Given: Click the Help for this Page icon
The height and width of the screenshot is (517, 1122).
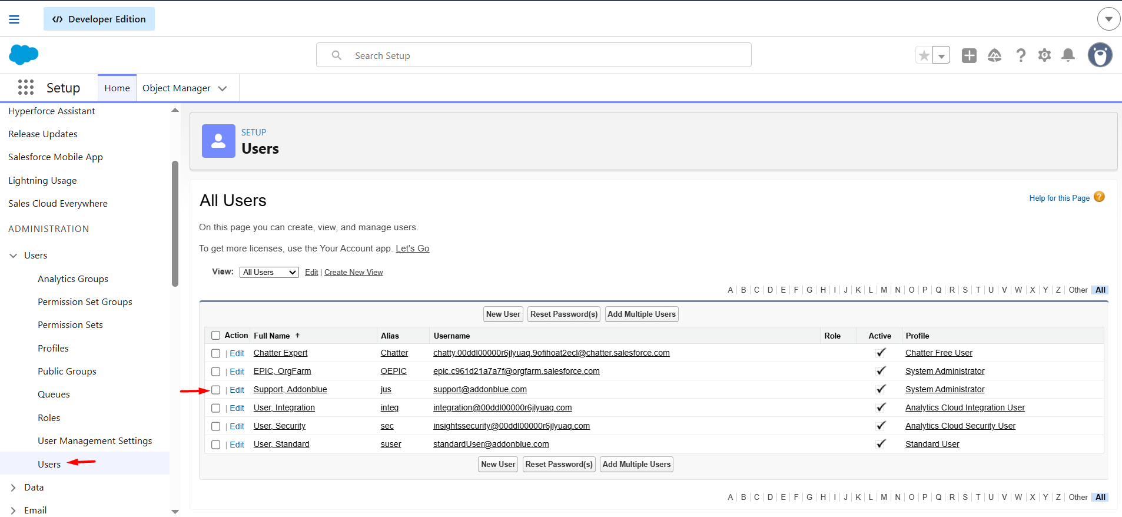Looking at the screenshot, I should pyautogui.click(x=1099, y=197).
